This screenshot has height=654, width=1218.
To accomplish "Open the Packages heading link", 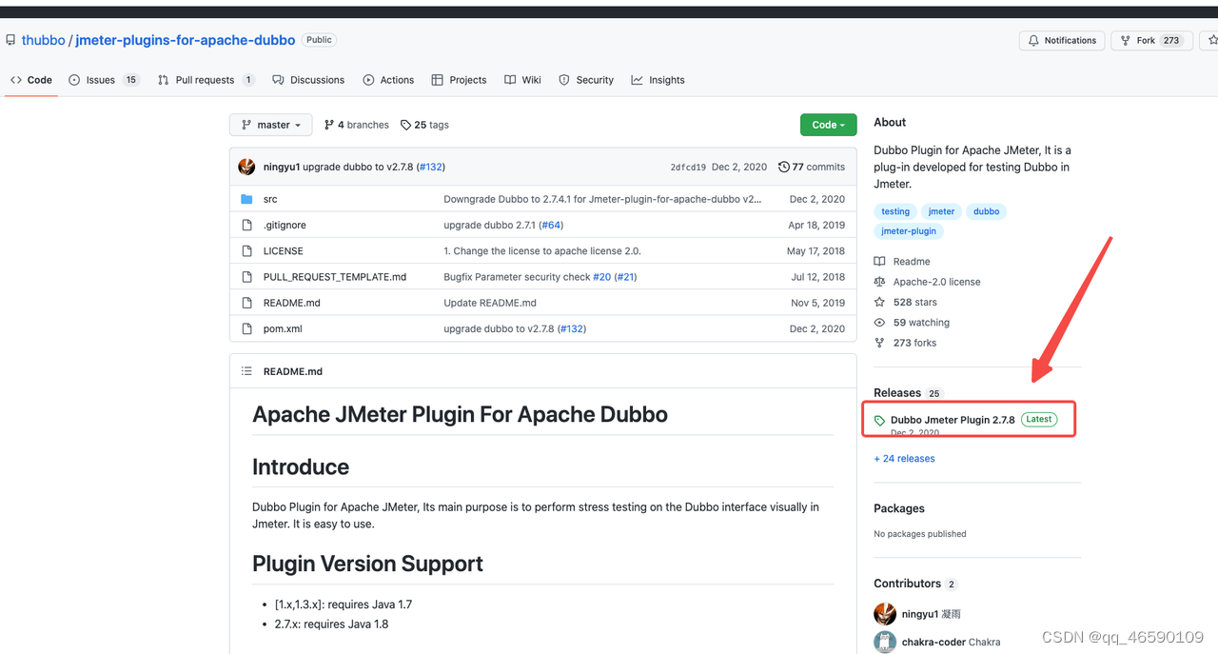I will coord(899,508).
